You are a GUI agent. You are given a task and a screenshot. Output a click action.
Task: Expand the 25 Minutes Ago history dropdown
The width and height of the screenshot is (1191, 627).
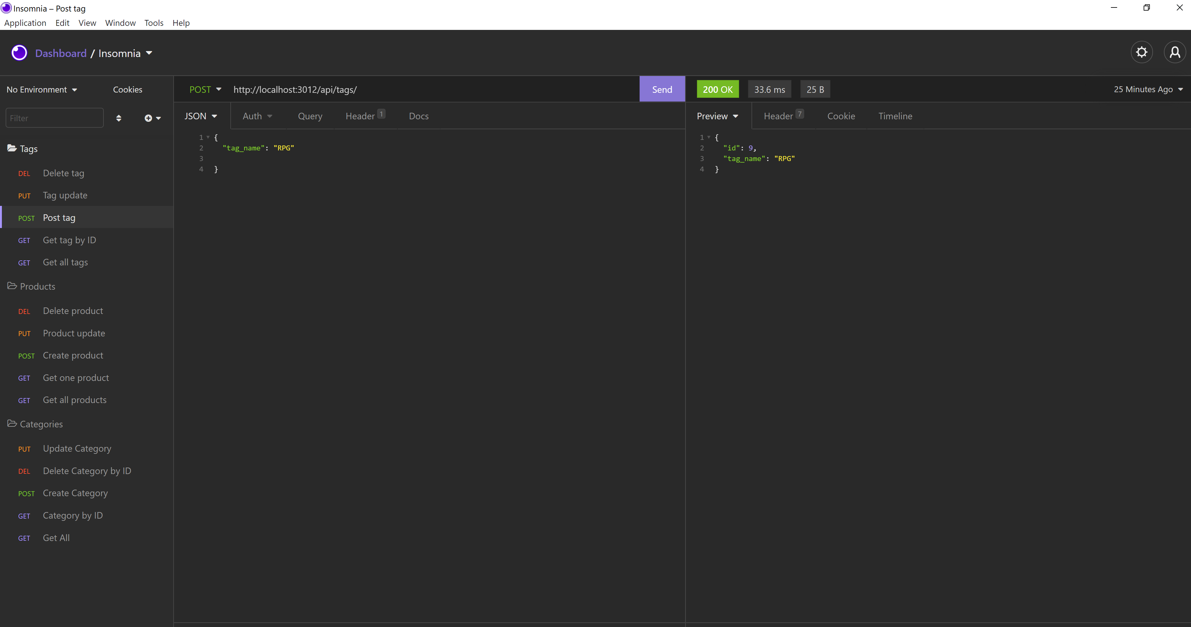pos(1148,90)
